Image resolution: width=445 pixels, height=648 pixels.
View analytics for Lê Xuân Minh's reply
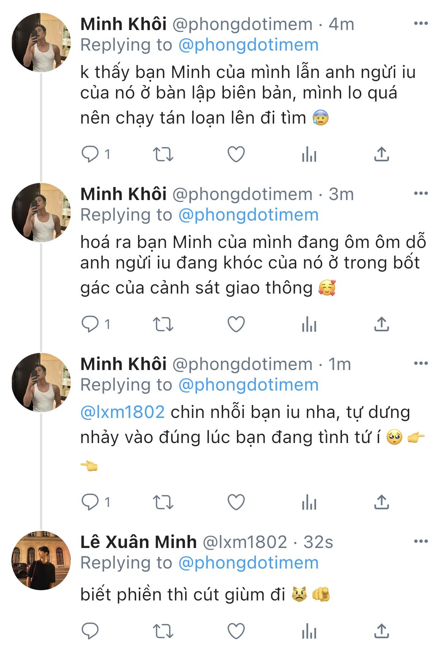click(x=309, y=631)
